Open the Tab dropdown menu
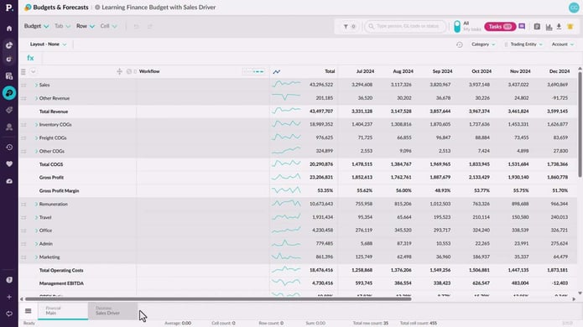 (x=62, y=26)
